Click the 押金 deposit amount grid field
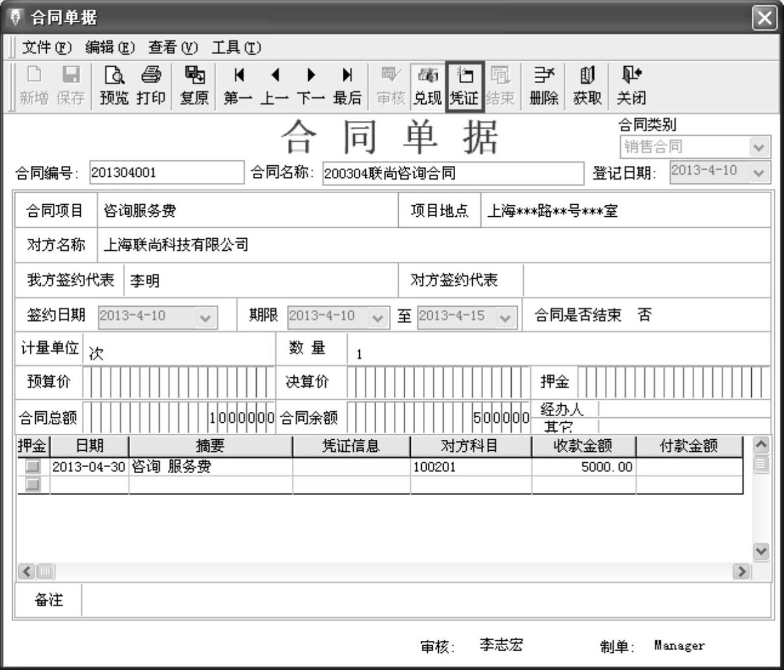Image resolution: width=784 pixels, height=670 pixels. tap(673, 382)
